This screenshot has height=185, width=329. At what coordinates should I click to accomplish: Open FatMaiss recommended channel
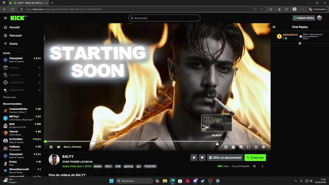[x=22, y=148]
